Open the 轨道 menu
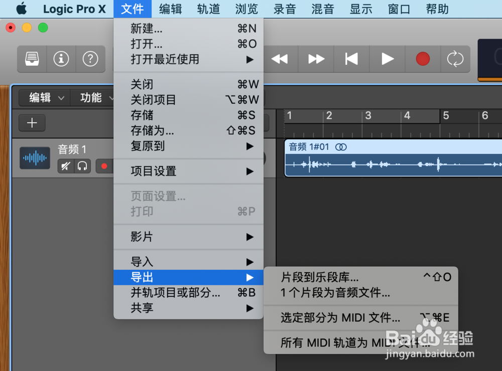The width and height of the screenshot is (502, 371). 209,9
